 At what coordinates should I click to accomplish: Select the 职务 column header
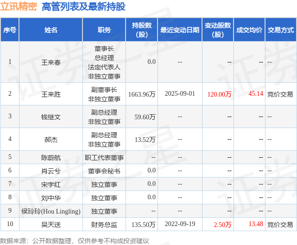tap(104, 30)
